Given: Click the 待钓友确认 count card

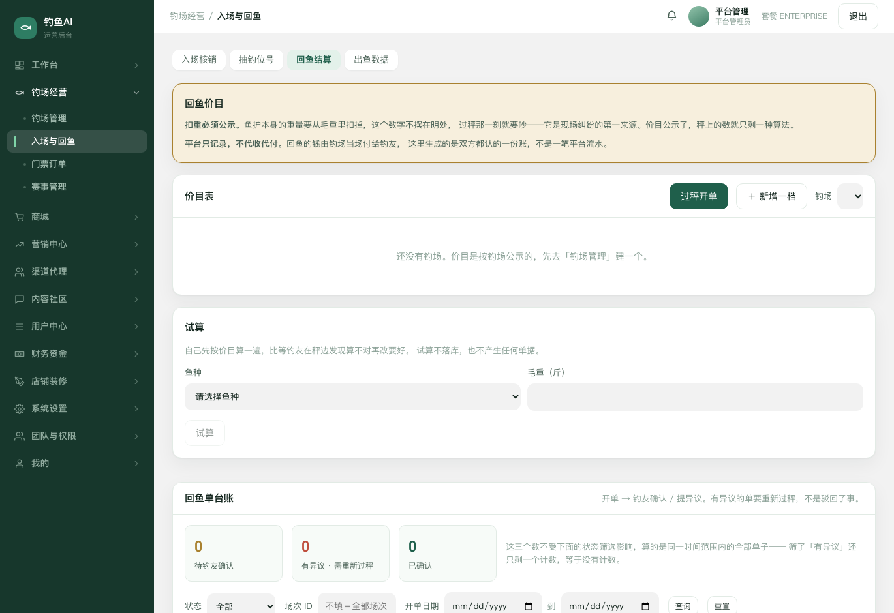Looking at the screenshot, I should pyautogui.click(x=234, y=553).
